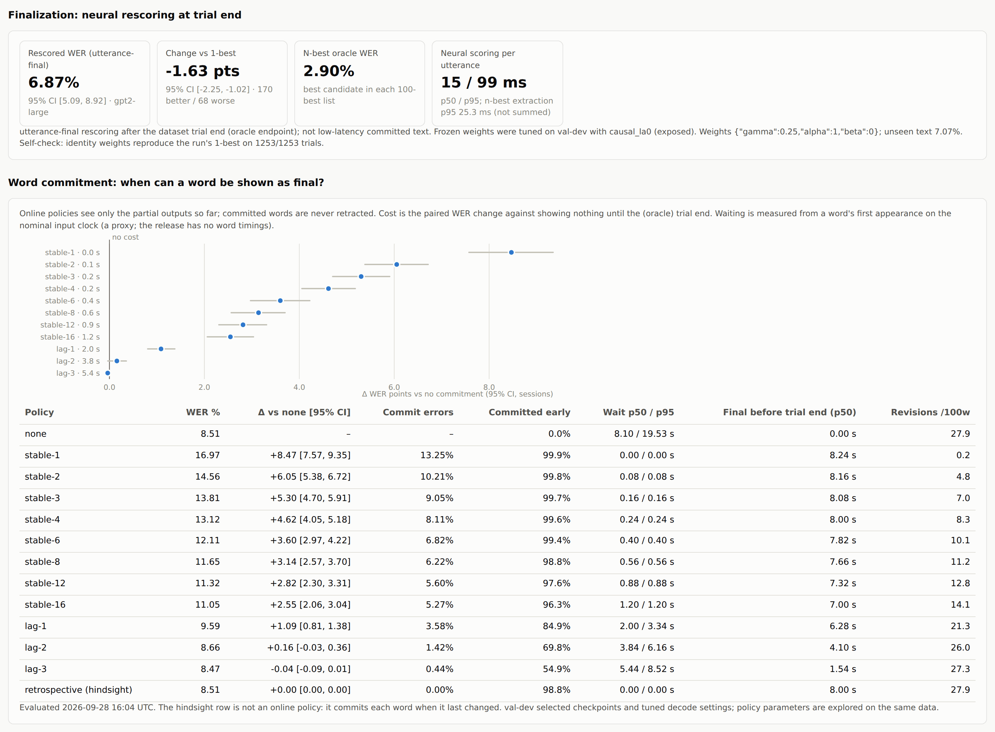Click '-0.04 [-0.09, 0.01]' in the lag-3 row
The image size is (995, 732).
click(x=311, y=669)
